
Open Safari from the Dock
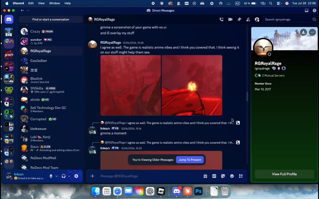pos(118,191)
